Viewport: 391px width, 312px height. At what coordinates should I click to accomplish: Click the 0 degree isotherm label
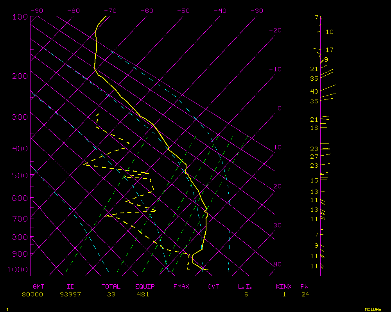pyautogui.click(x=279, y=108)
